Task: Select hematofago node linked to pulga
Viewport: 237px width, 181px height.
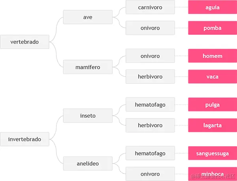Action: tap(150, 104)
